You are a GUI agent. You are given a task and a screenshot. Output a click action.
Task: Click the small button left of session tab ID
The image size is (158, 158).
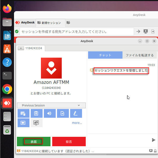point(21,48)
